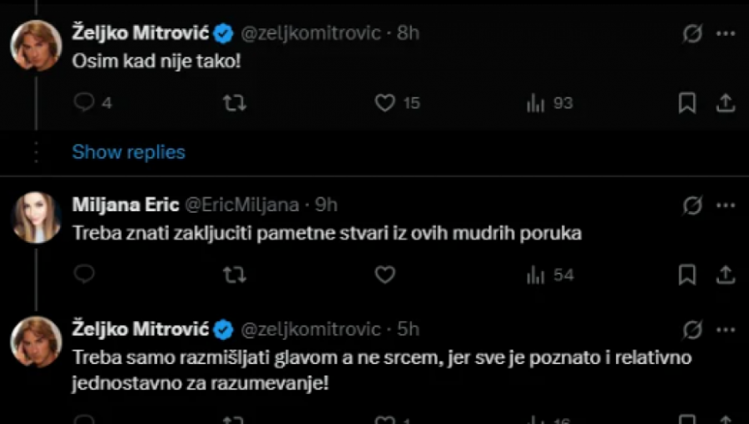Open @zeljkomitrovic handle on the 8h tweet
The image size is (749, 424).
click(310, 33)
